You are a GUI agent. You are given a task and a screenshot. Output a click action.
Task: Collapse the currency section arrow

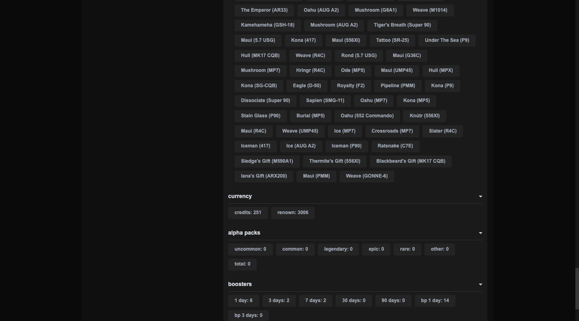[x=480, y=196]
